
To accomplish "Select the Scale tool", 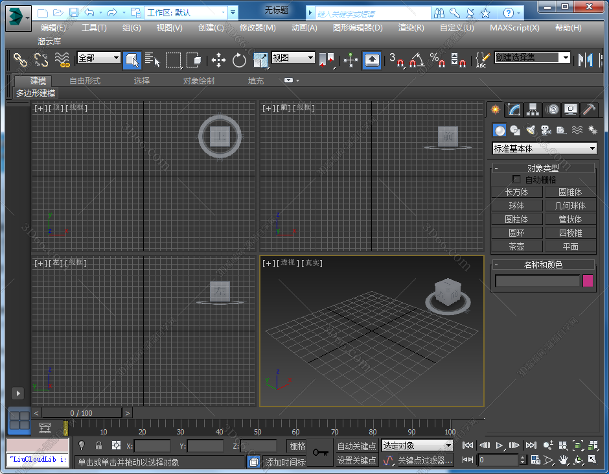I will [x=260, y=60].
